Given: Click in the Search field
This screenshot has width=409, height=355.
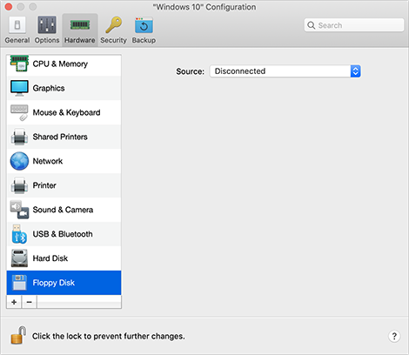Looking at the screenshot, I should [354, 25].
